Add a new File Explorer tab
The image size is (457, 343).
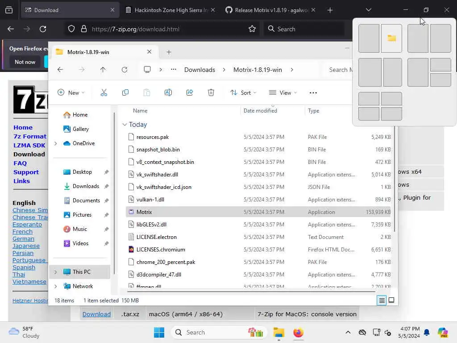pyautogui.click(x=169, y=52)
